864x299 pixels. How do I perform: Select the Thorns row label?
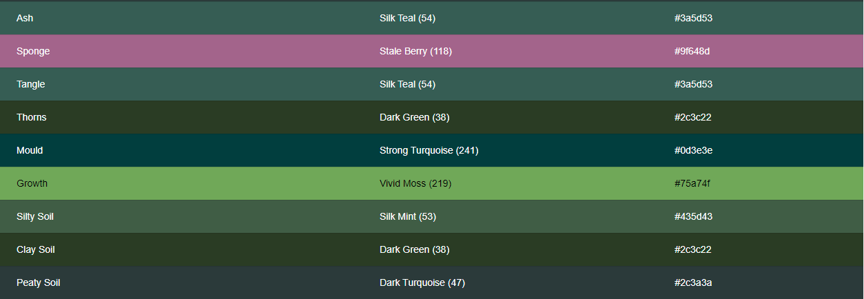click(32, 118)
